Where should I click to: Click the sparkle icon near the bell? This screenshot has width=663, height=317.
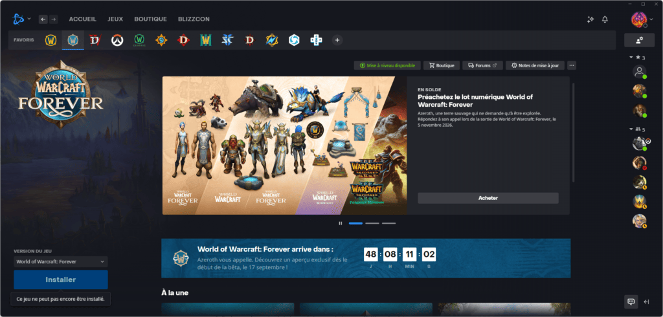[590, 19]
